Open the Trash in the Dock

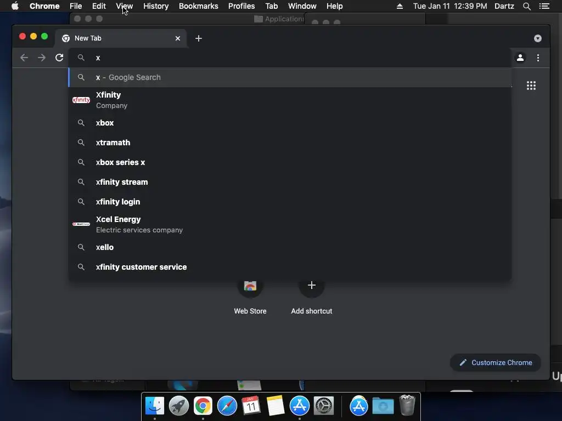pos(407,405)
